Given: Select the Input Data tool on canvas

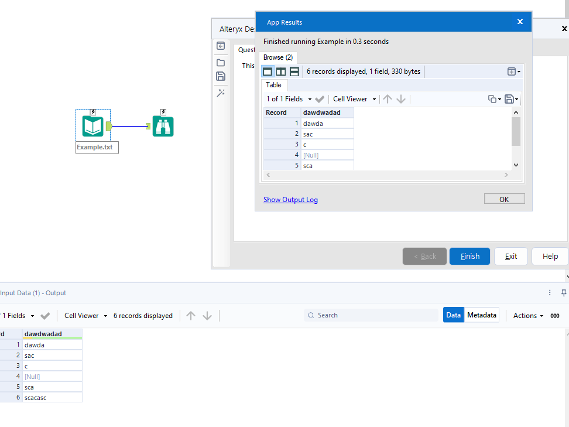Looking at the screenshot, I should [93, 126].
